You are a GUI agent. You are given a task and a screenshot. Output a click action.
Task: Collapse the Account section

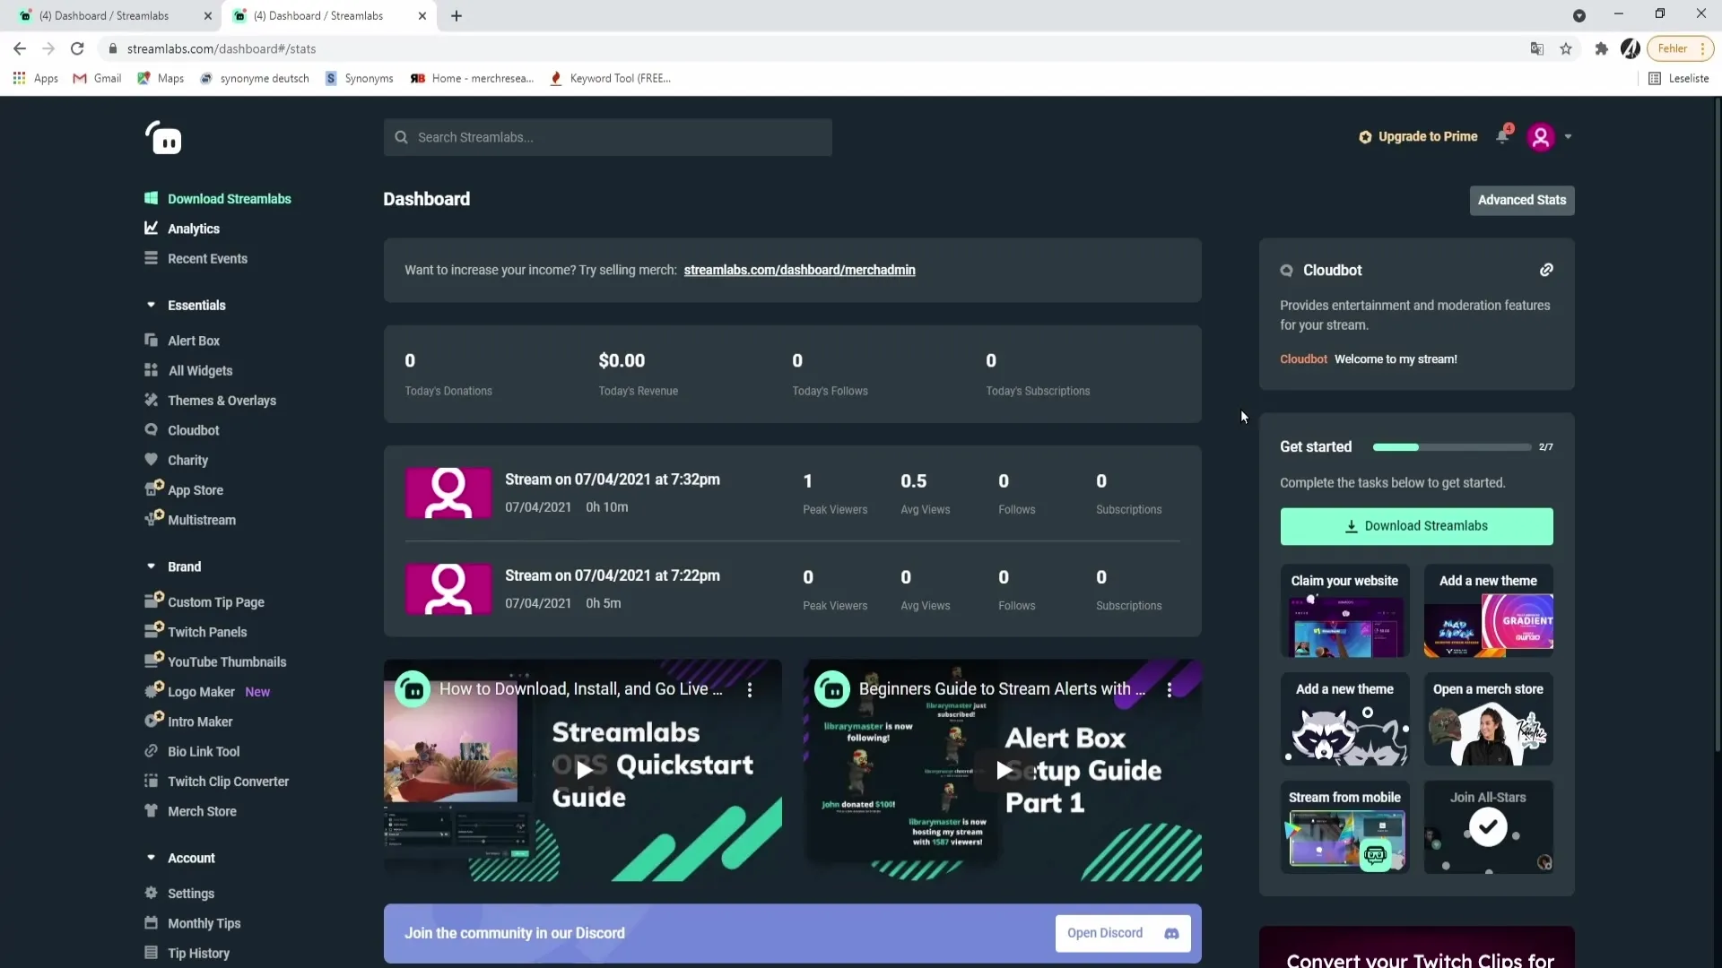[x=151, y=858]
